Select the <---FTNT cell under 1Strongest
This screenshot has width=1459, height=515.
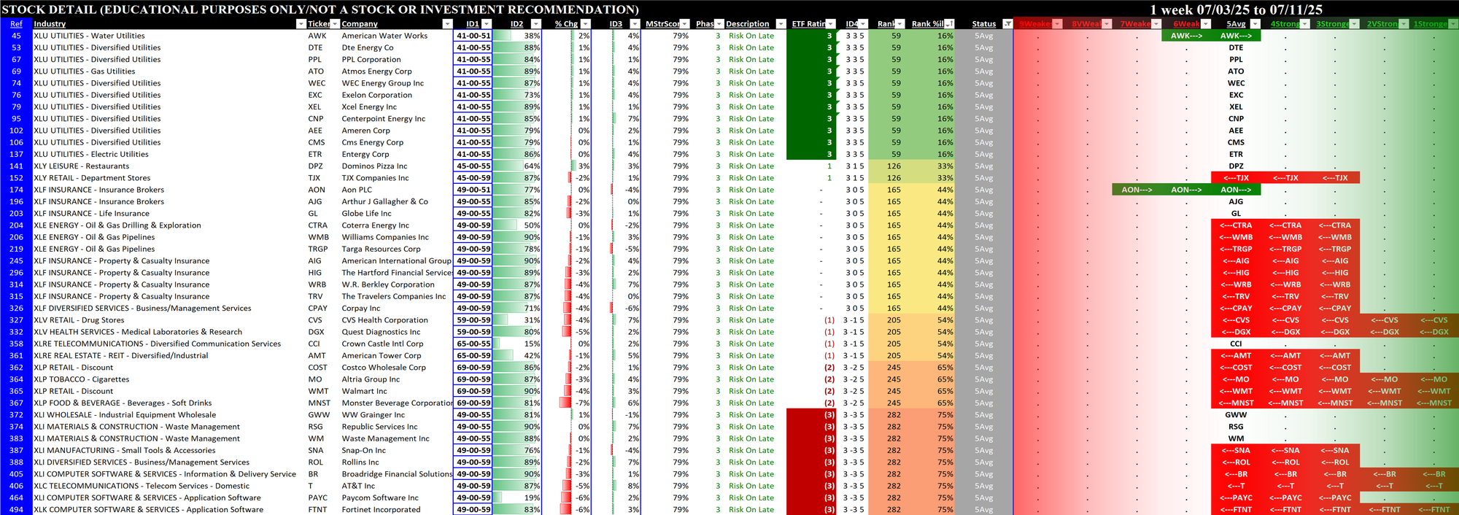(x=1434, y=510)
